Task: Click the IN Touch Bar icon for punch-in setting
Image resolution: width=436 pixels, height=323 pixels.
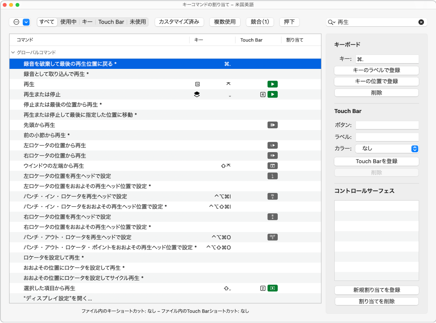Action: (272, 196)
